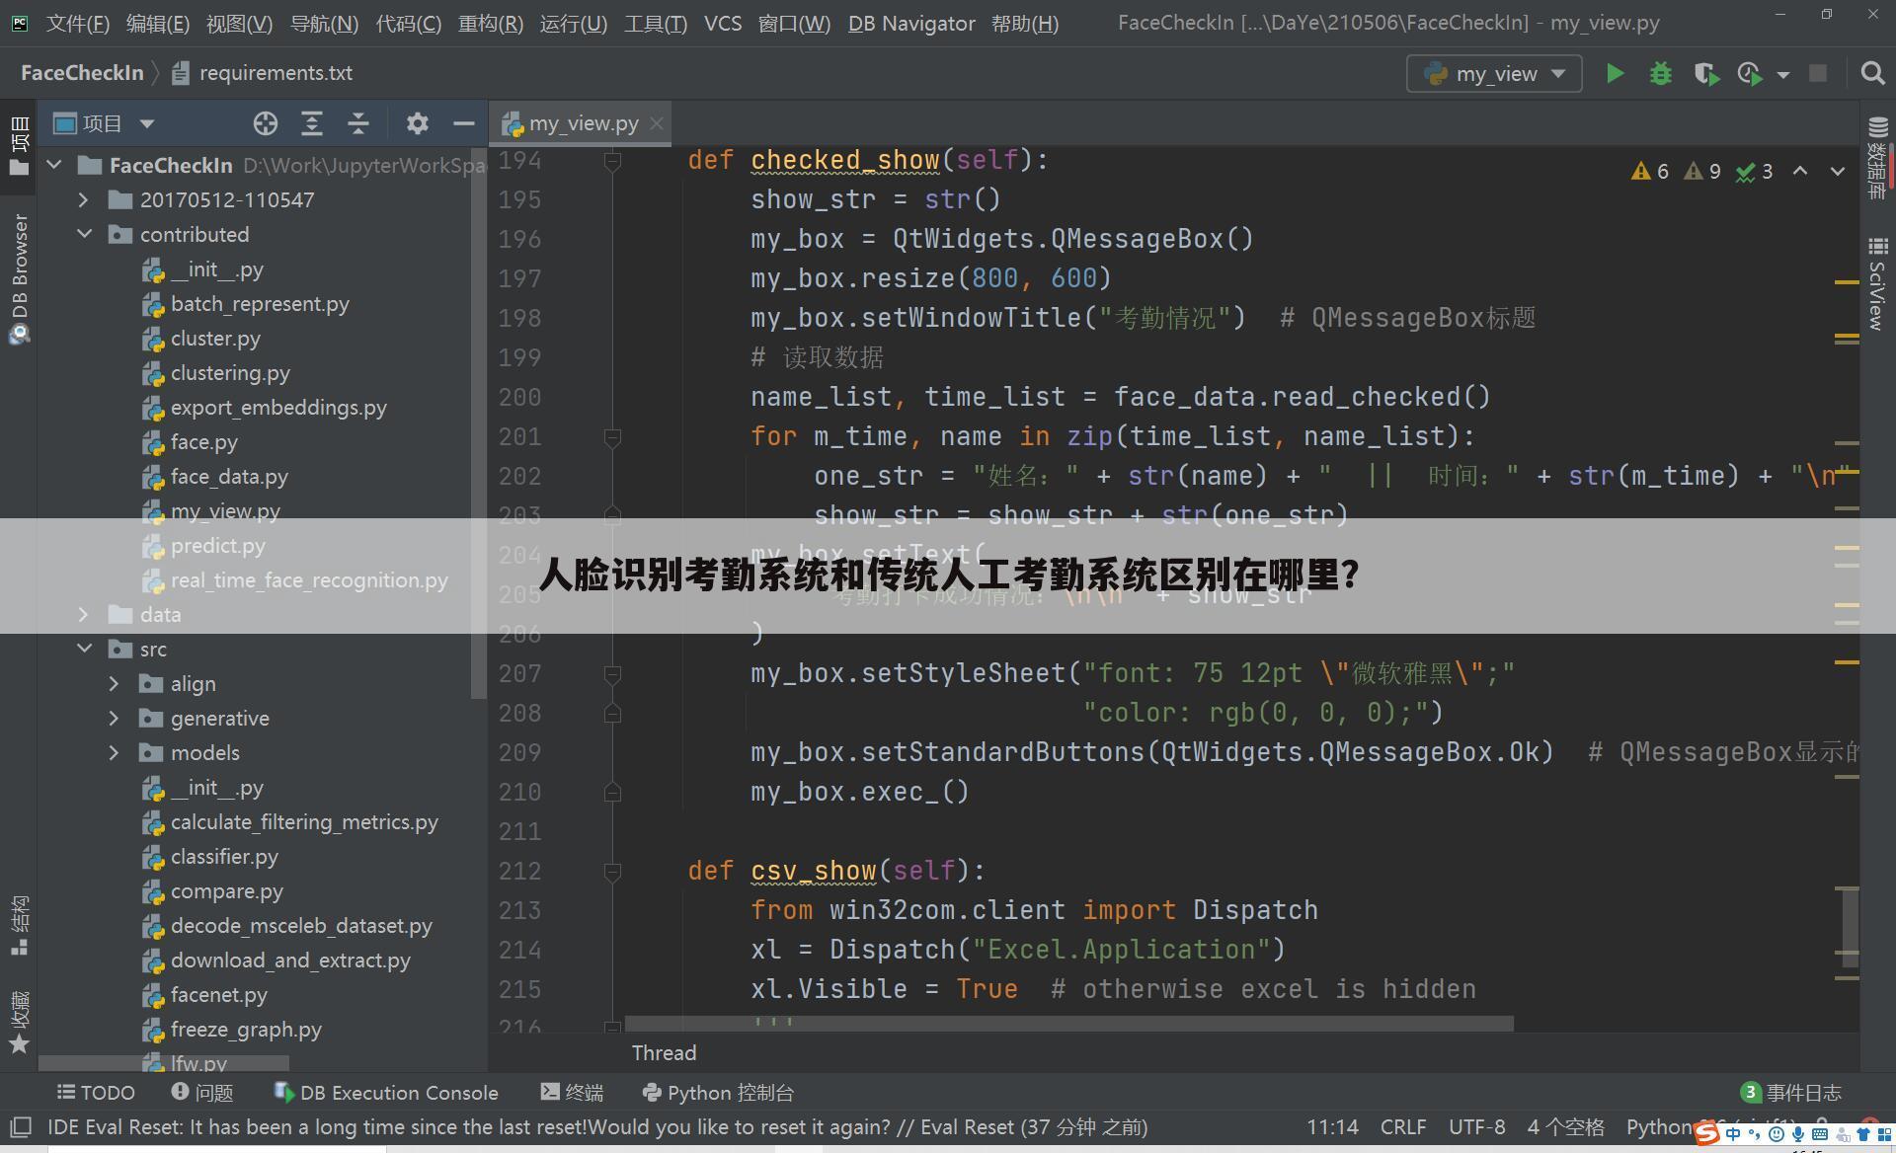Collapse the src folder

click(84, 649)
